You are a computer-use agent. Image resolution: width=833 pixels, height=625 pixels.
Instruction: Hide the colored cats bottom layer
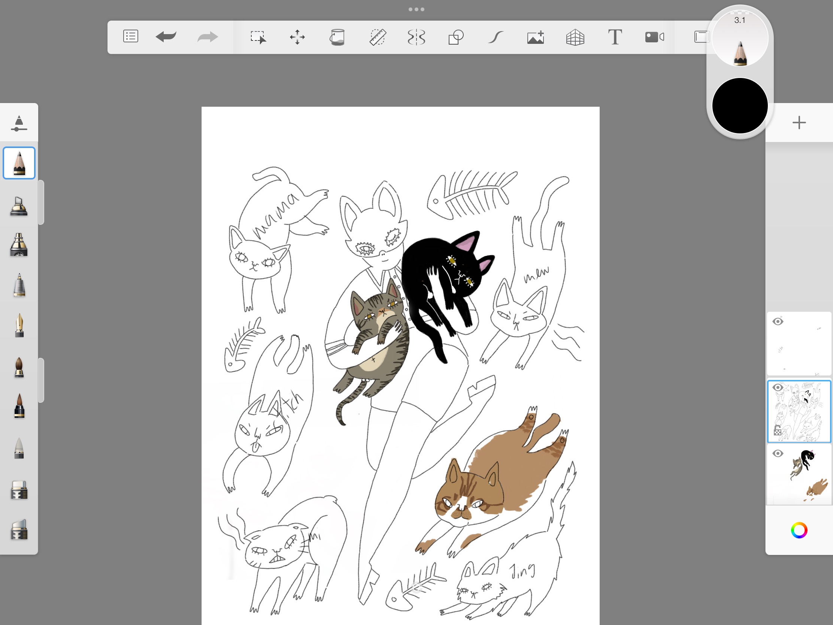point(778,453)
